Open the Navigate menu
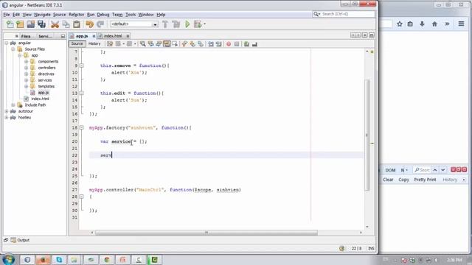Image resolution: width=472 pixels, height=265 pixels. tap(42, 15)
